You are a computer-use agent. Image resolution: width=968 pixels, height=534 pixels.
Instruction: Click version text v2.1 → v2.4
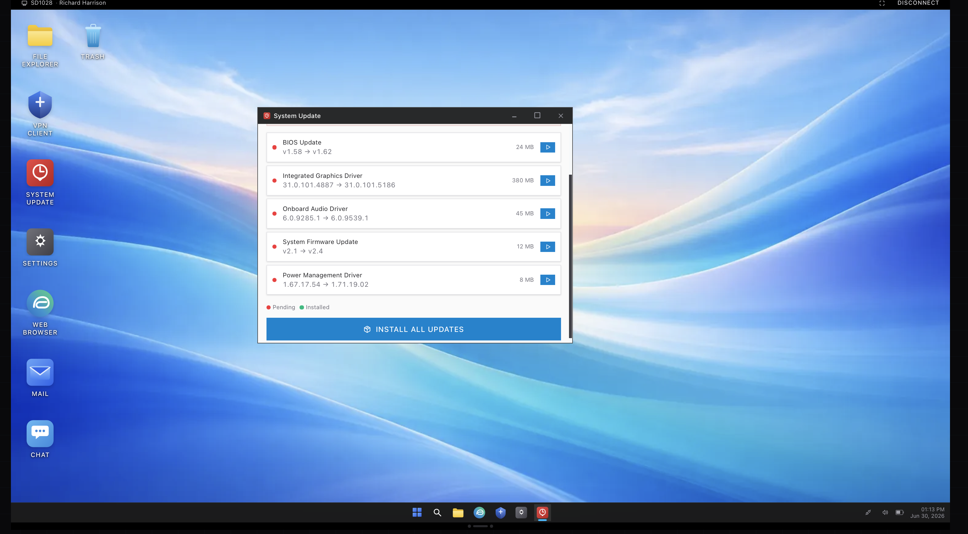pos(303,251)
